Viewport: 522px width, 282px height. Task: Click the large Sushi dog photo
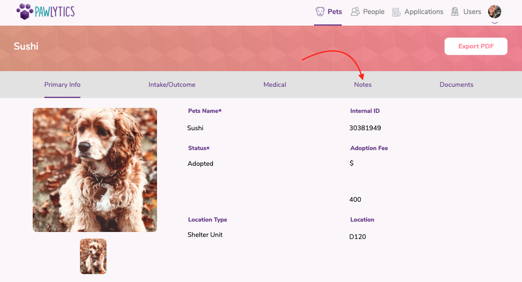[95, 170]
